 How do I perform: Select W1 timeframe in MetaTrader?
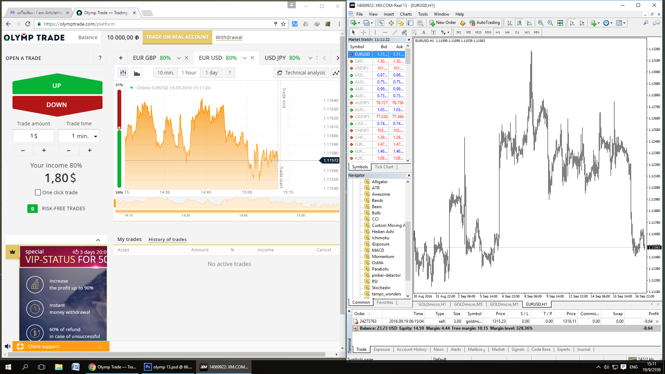tap(527, 32)
